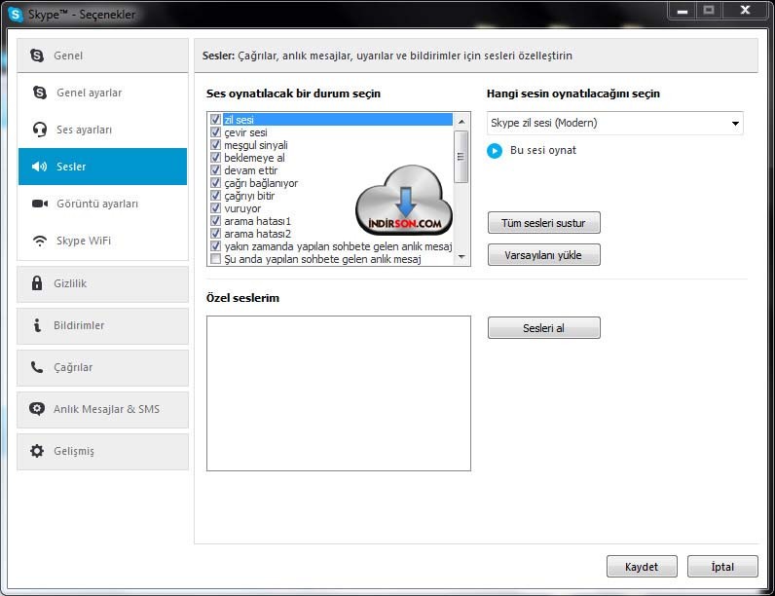The height and width of the screenshot is (596, 775).
Task: Click 'Varsayılanı yükle' button
Action: tap(543, 255)
